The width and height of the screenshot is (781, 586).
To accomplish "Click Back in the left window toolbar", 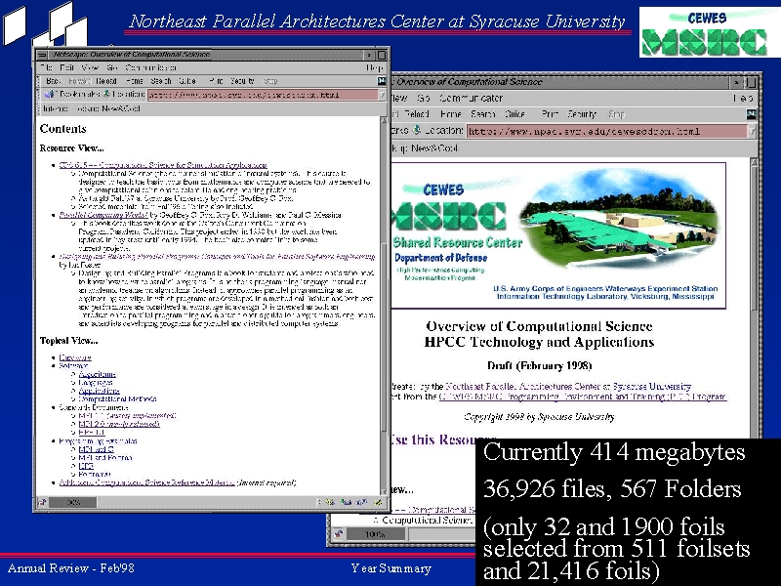I will (53, 81).
